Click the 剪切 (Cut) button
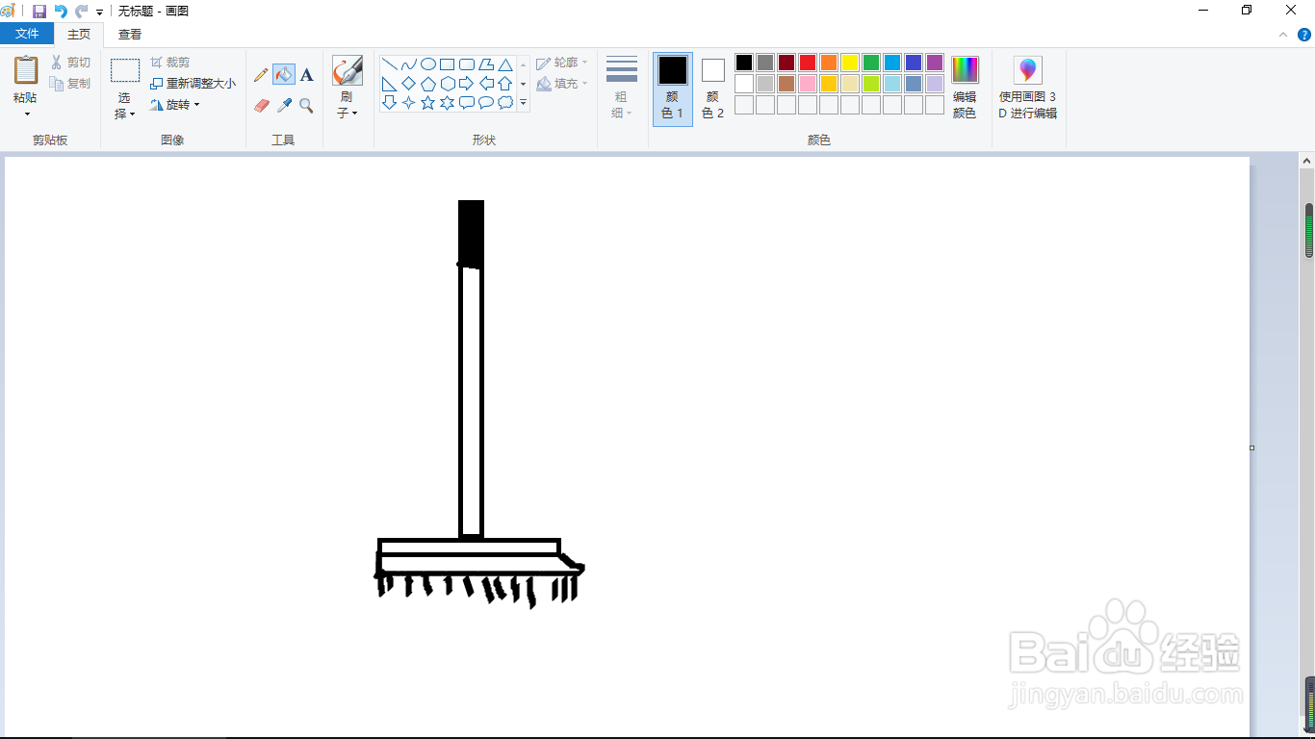This screenshot has height=739, width=1315. coord(71,63)
